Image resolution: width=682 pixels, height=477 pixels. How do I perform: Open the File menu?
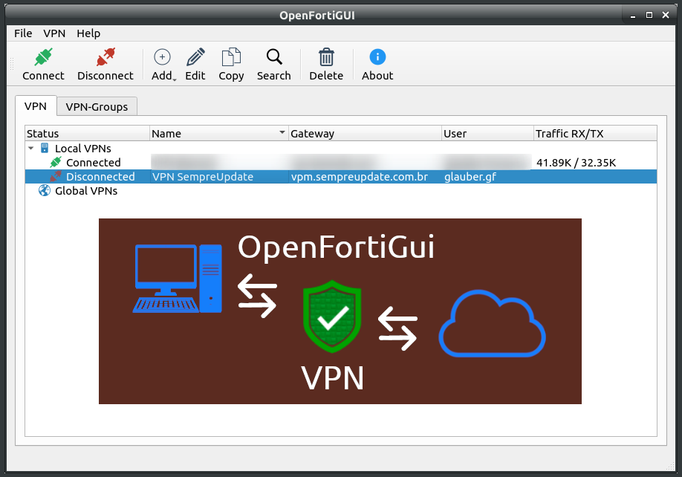click(x=23, y=33)
